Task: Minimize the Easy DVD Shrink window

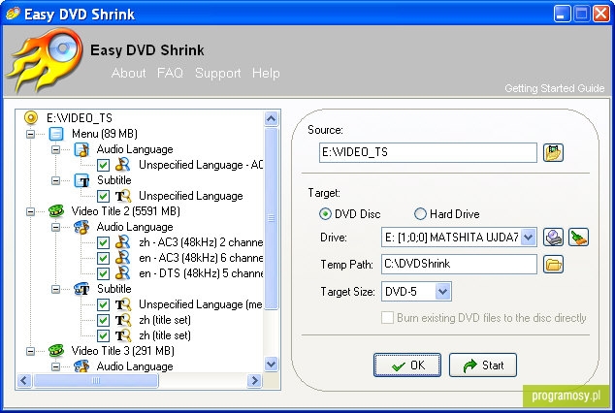Action: tap(562, 14)
